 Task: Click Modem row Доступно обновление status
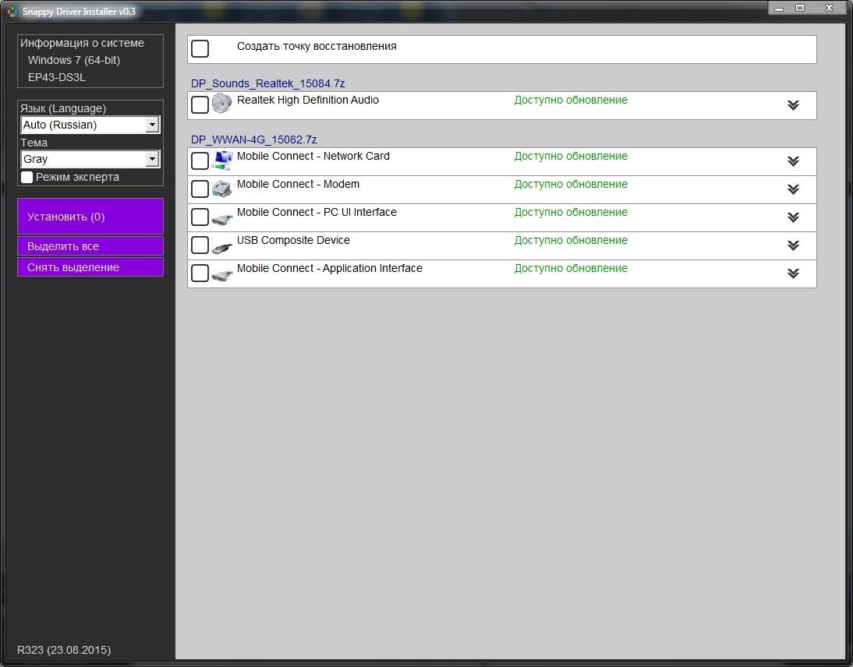point(571,184)
